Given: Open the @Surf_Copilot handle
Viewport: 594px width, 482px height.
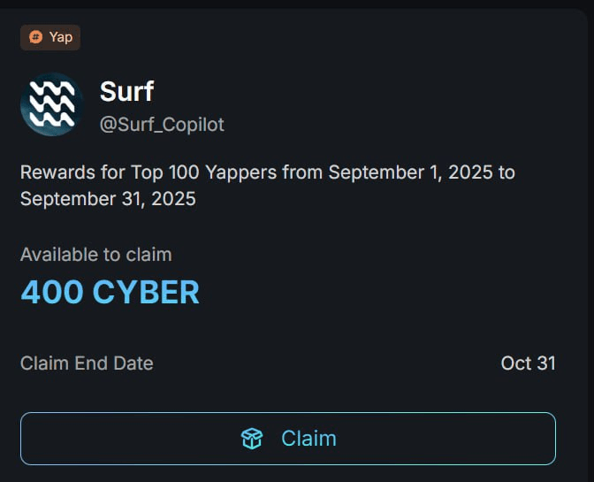Looking at the screenshot, I should [162, 125].
